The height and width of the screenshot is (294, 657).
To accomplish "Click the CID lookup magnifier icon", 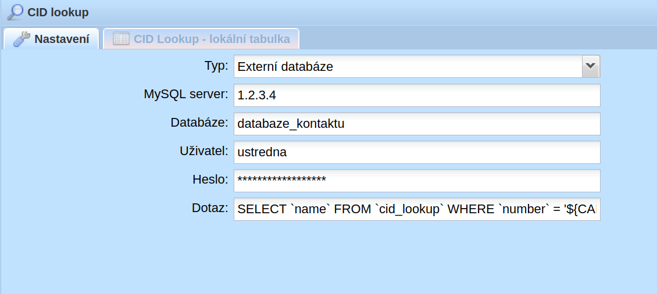I will (15, 12).
